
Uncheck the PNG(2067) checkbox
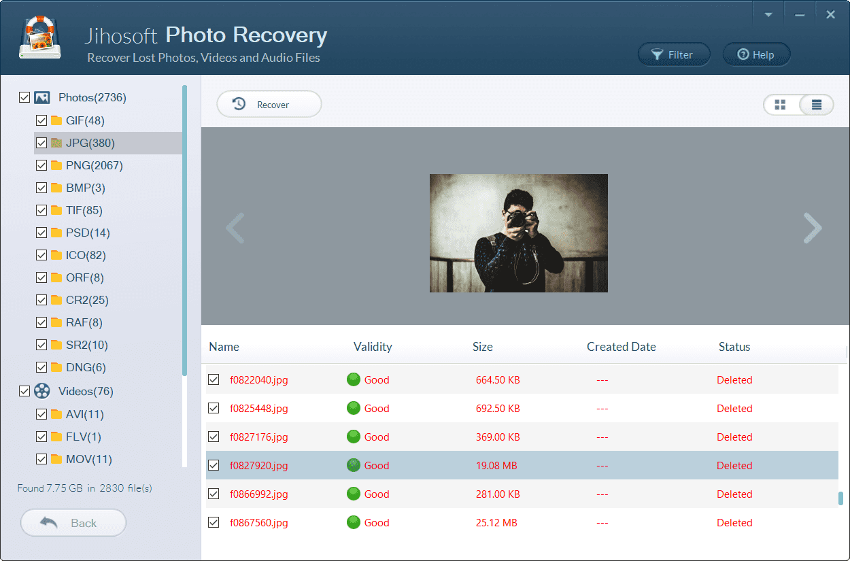click(41, 165)
